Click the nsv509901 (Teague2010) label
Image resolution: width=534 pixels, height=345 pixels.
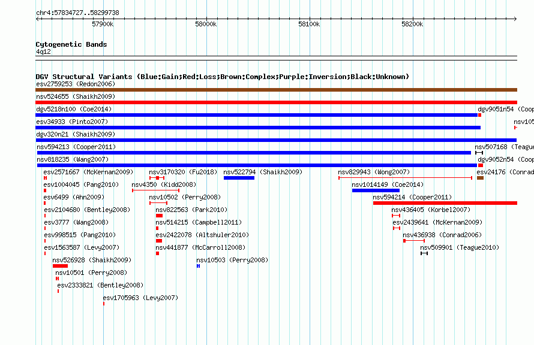(460, 247)
